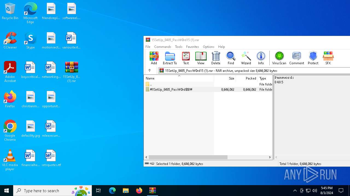The height and width of the screenshot is (196, 350).
Task: Sort by the Name column header
Action: pyautogui.click(x=179, y=78)
